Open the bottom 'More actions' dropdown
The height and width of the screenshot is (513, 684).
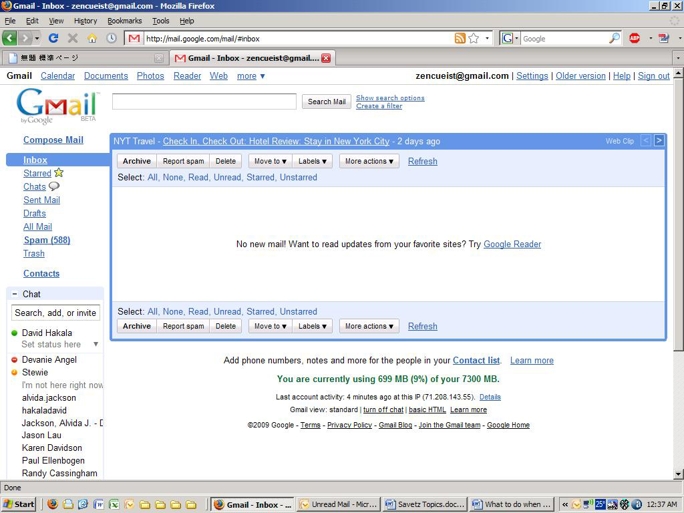[369, 326]
